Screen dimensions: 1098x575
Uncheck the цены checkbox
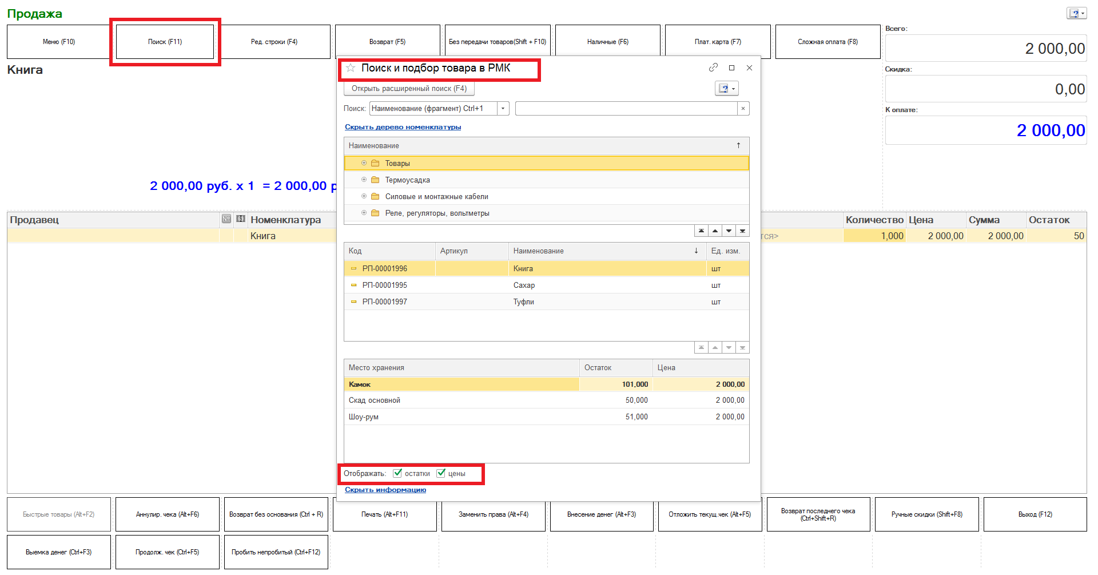pos(441,473)
